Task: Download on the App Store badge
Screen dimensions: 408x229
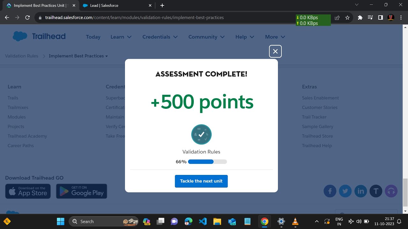Action: pyautogui.click(x=28, y=191)
